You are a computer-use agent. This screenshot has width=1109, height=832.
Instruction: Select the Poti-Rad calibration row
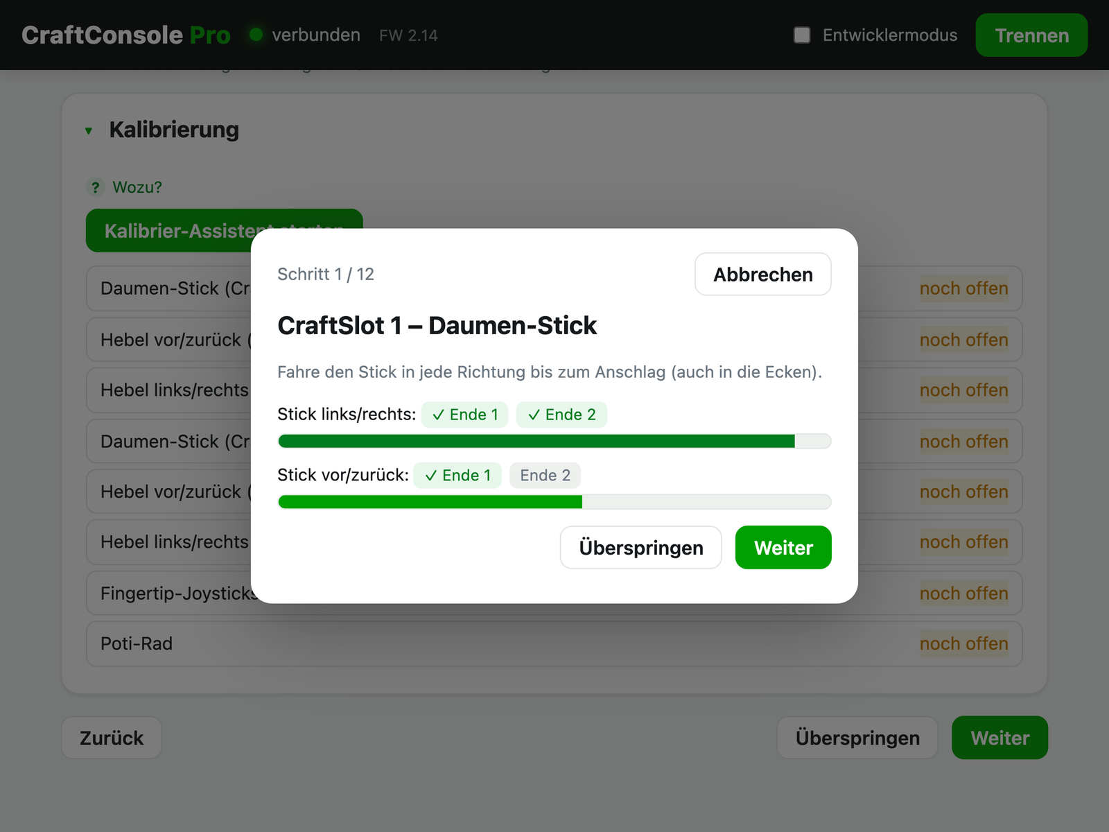pyautogui.click(x=554, y=644)
